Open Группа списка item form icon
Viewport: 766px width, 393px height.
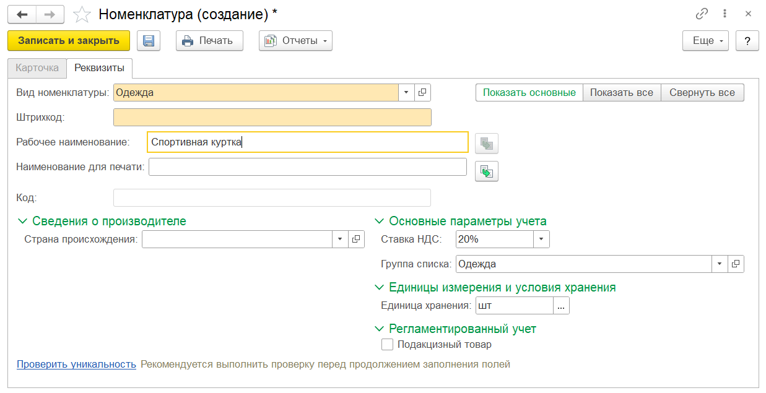(x=736, y=264)
